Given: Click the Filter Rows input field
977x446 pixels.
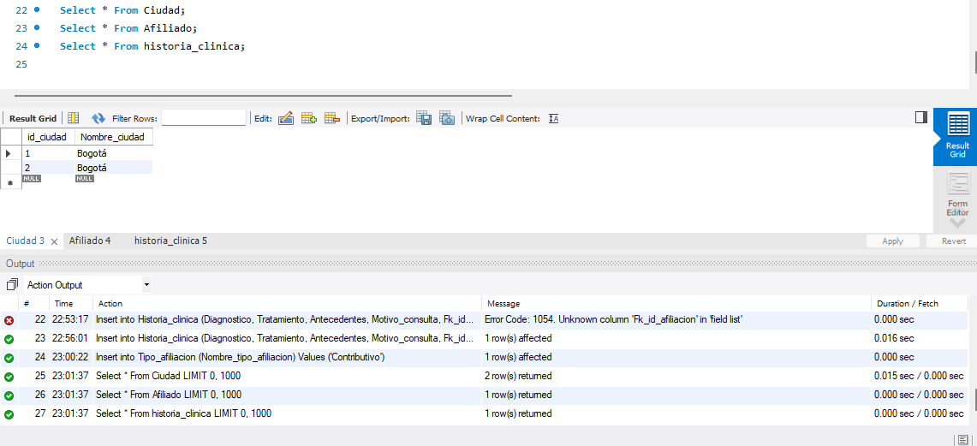Looking at the screenshot, I should 204,118.
